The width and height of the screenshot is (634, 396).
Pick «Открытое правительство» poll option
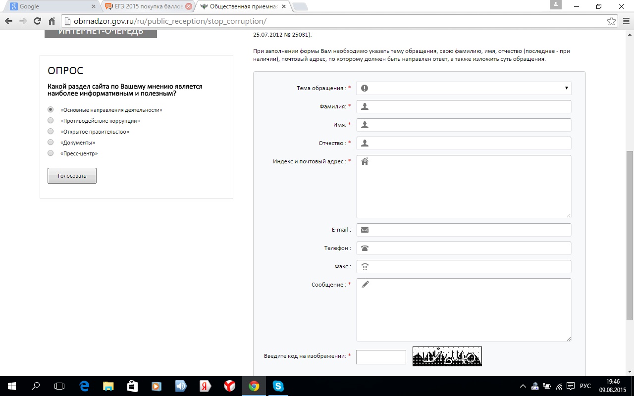(51, 132)
